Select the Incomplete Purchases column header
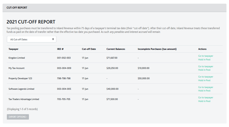This screenshot has width=229, height=127. click(157, 49)
